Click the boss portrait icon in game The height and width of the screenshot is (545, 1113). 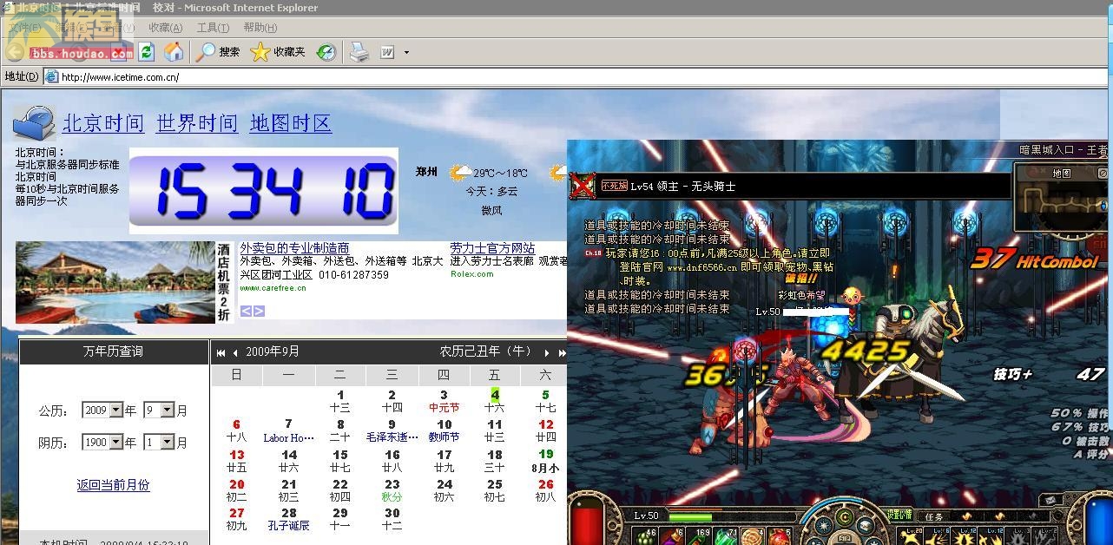tap(583, 186)
